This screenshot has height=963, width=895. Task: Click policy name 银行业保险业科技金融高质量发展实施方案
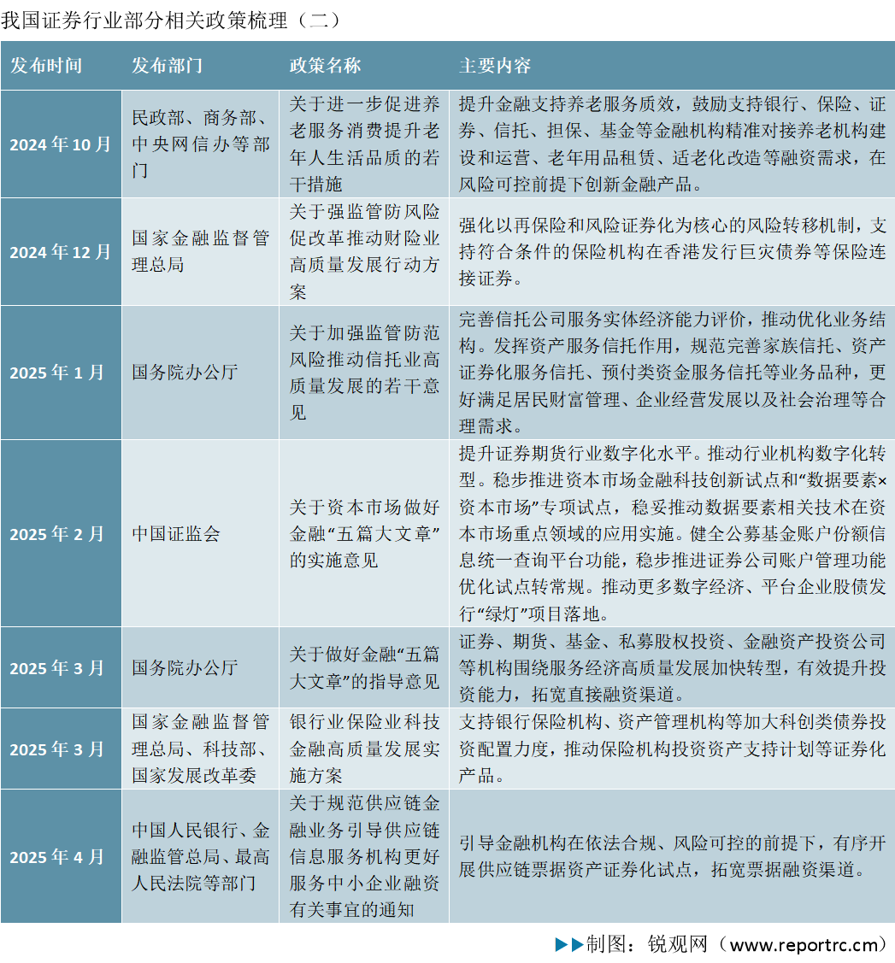click(x=364, y=749)
